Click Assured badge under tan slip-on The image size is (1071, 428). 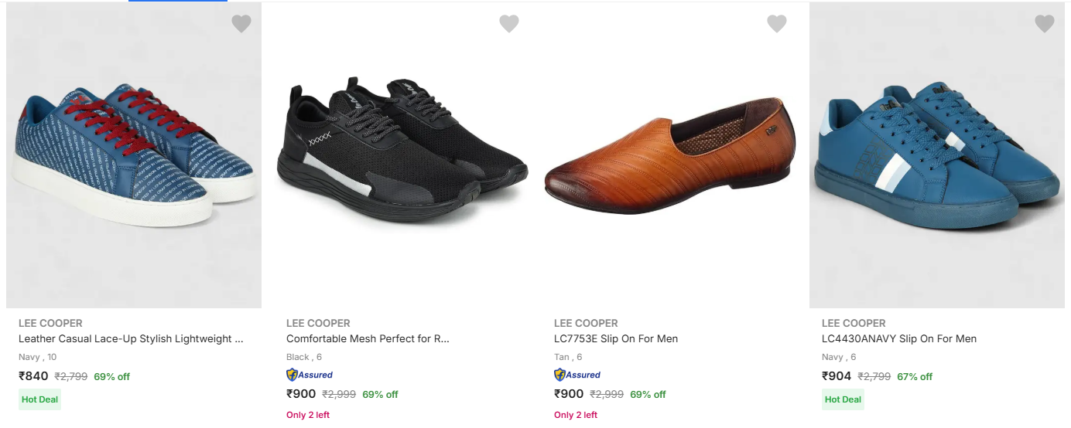coord(577,375)
